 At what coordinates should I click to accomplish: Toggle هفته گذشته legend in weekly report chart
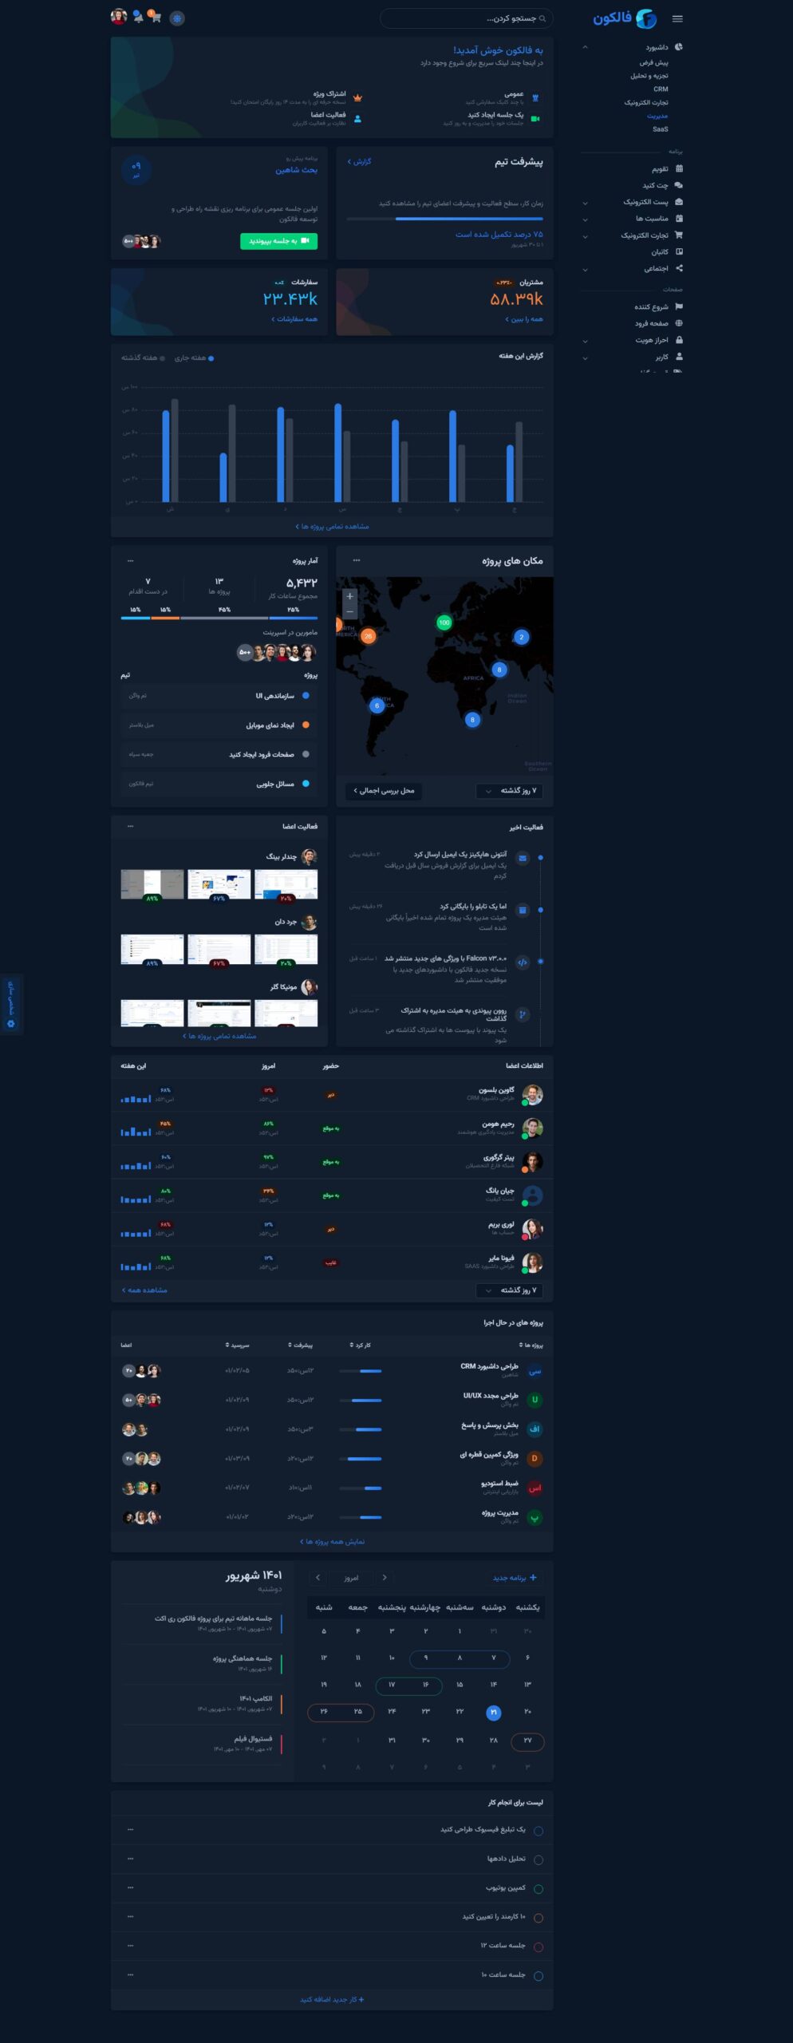coord(144,358)
